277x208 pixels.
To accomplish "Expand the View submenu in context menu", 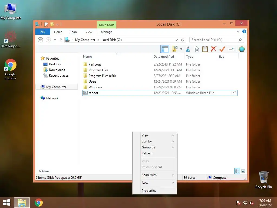I will point(154,135).
